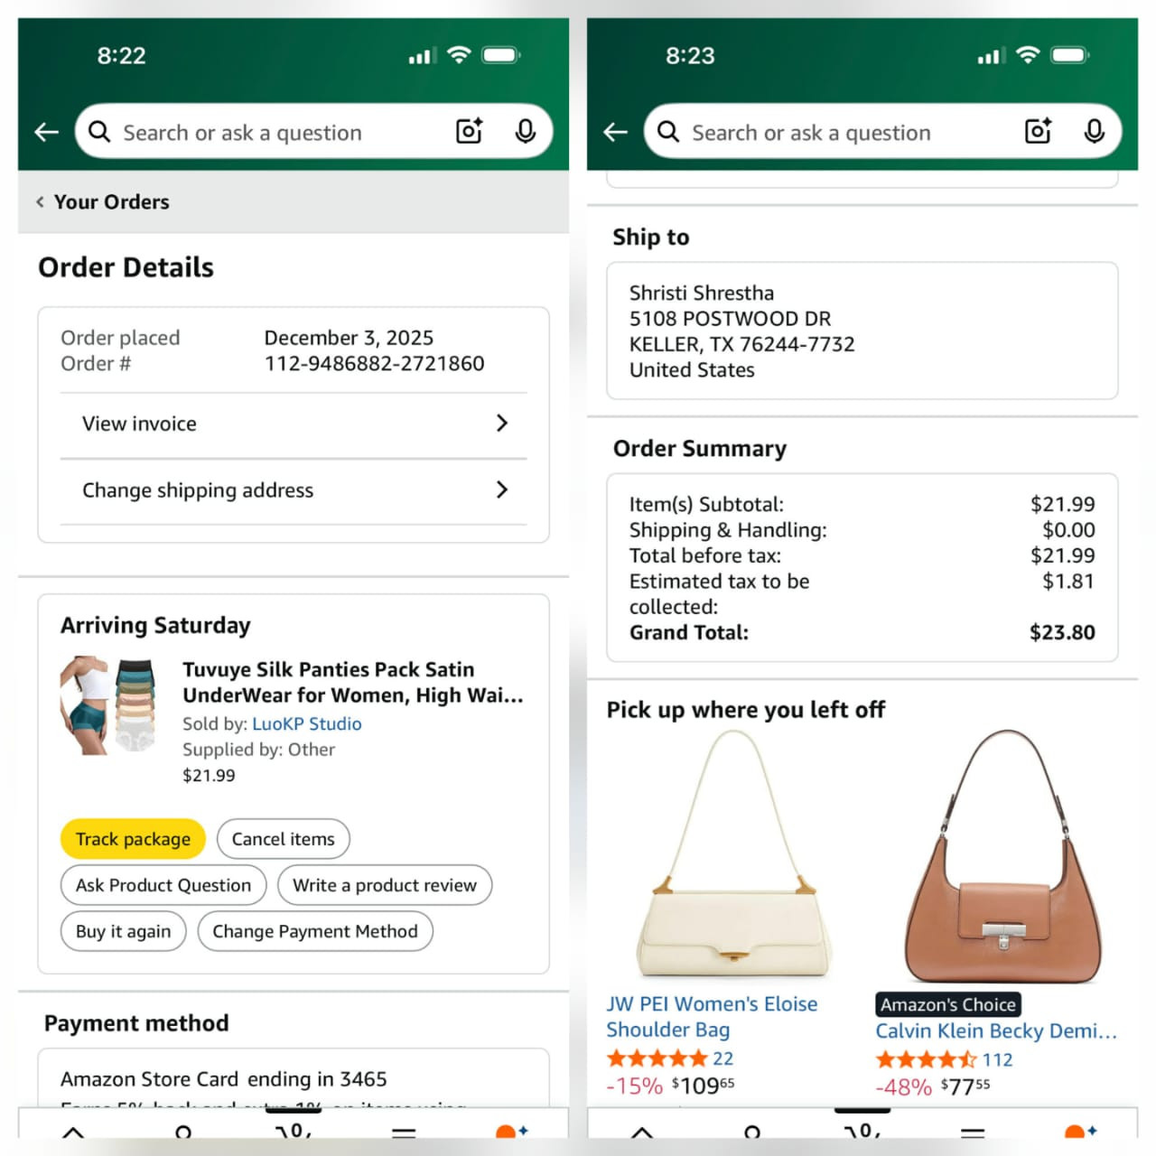
Task: Expand Change shipping address chevron
Action: pyautogui.click(x=502, y=489)
